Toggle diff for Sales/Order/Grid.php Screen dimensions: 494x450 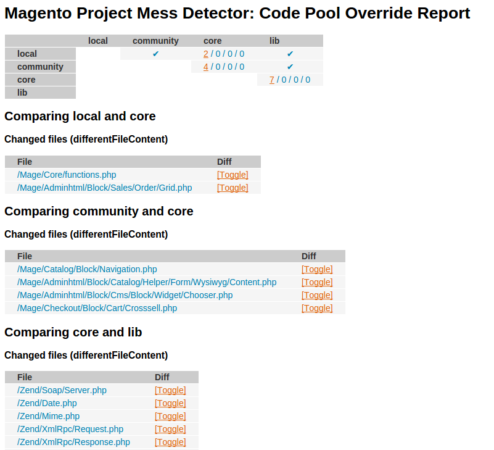coord(233,188)
